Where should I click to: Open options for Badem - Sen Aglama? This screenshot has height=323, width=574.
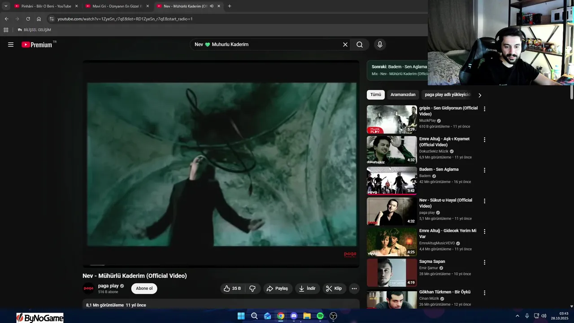484,170
